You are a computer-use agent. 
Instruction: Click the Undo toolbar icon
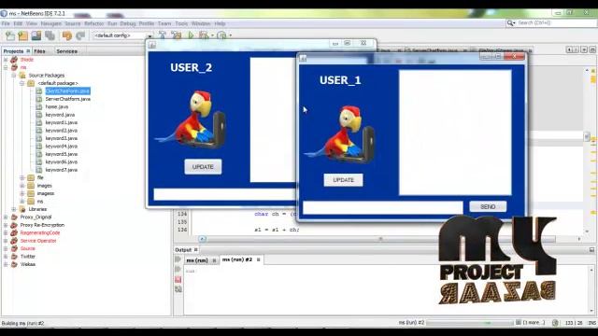point(67,35)
